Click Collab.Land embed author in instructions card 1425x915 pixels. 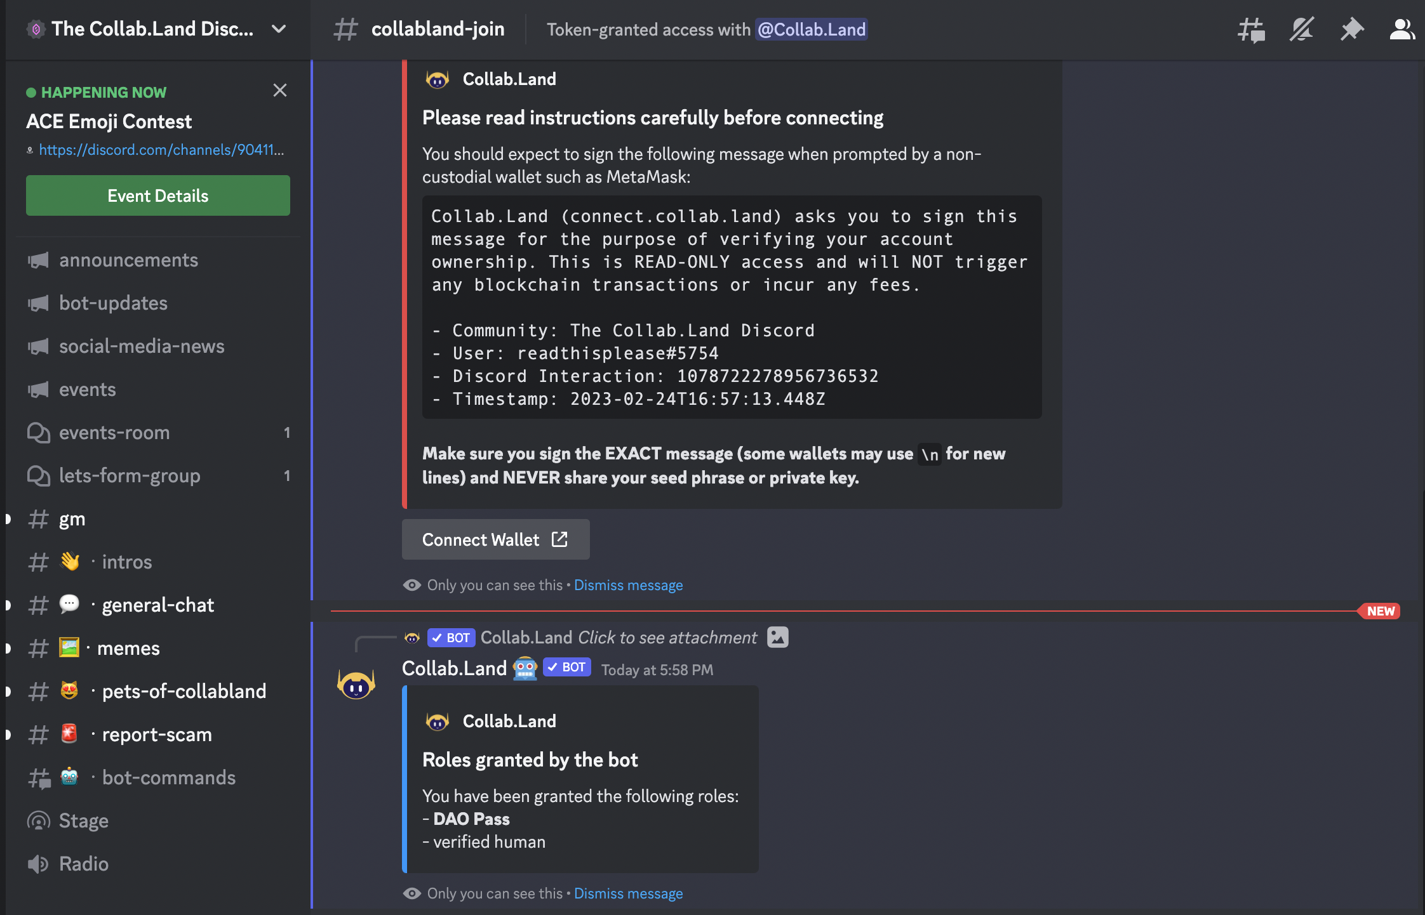[509, 79]
